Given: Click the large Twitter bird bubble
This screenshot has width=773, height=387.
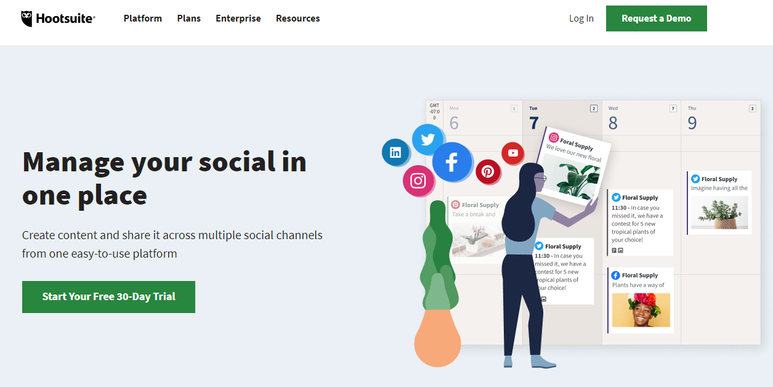Looking at the screenshot, I should (x=427, y=139).
